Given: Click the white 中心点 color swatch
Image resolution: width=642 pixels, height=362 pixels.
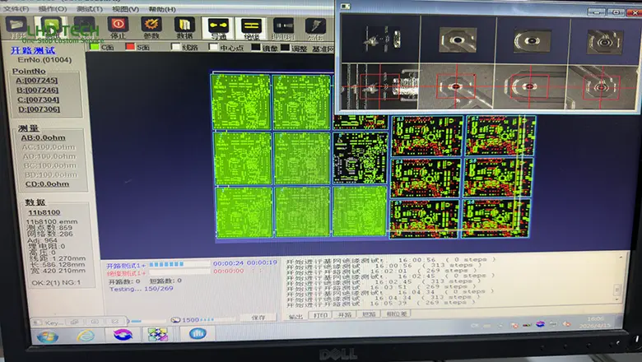Looking at the screenshot, I should 213,47.
